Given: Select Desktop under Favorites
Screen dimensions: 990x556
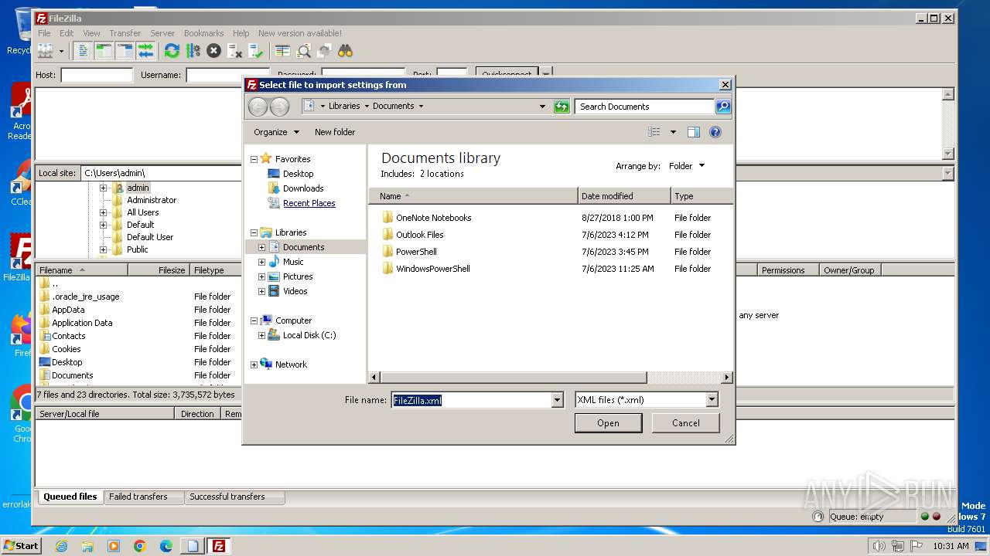Looking at the screenshot, I should click(298, 174).
